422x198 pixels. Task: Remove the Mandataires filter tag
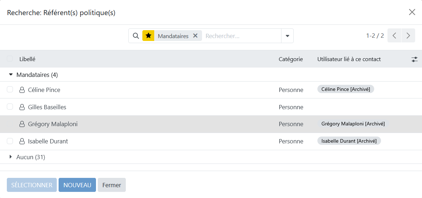pos(195,36)
